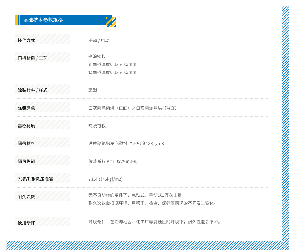Click 背面板厚度0.326-0.5mm line
The height and width of the screenshot is (250, 289).
click(112, 72)
